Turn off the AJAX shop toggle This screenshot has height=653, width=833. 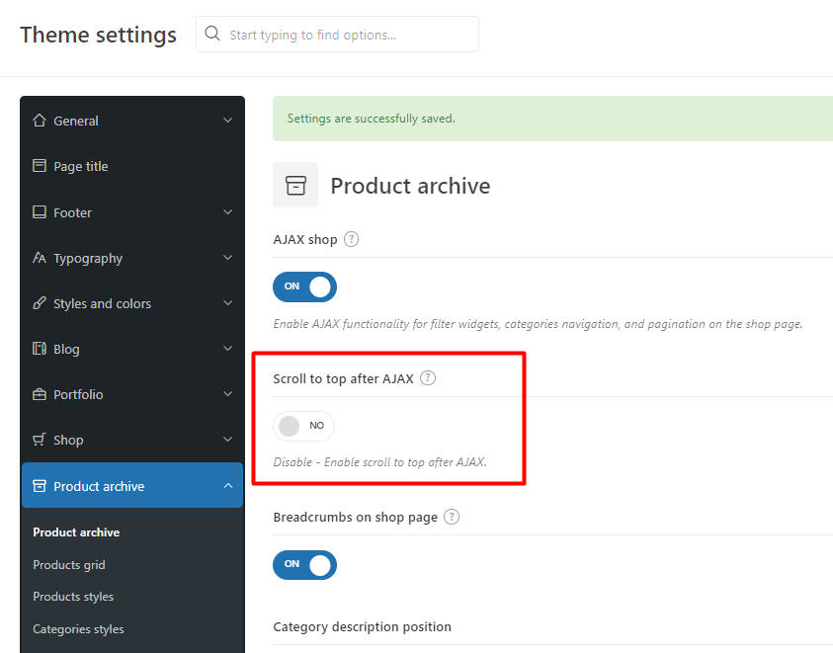(x=305, y=286)
